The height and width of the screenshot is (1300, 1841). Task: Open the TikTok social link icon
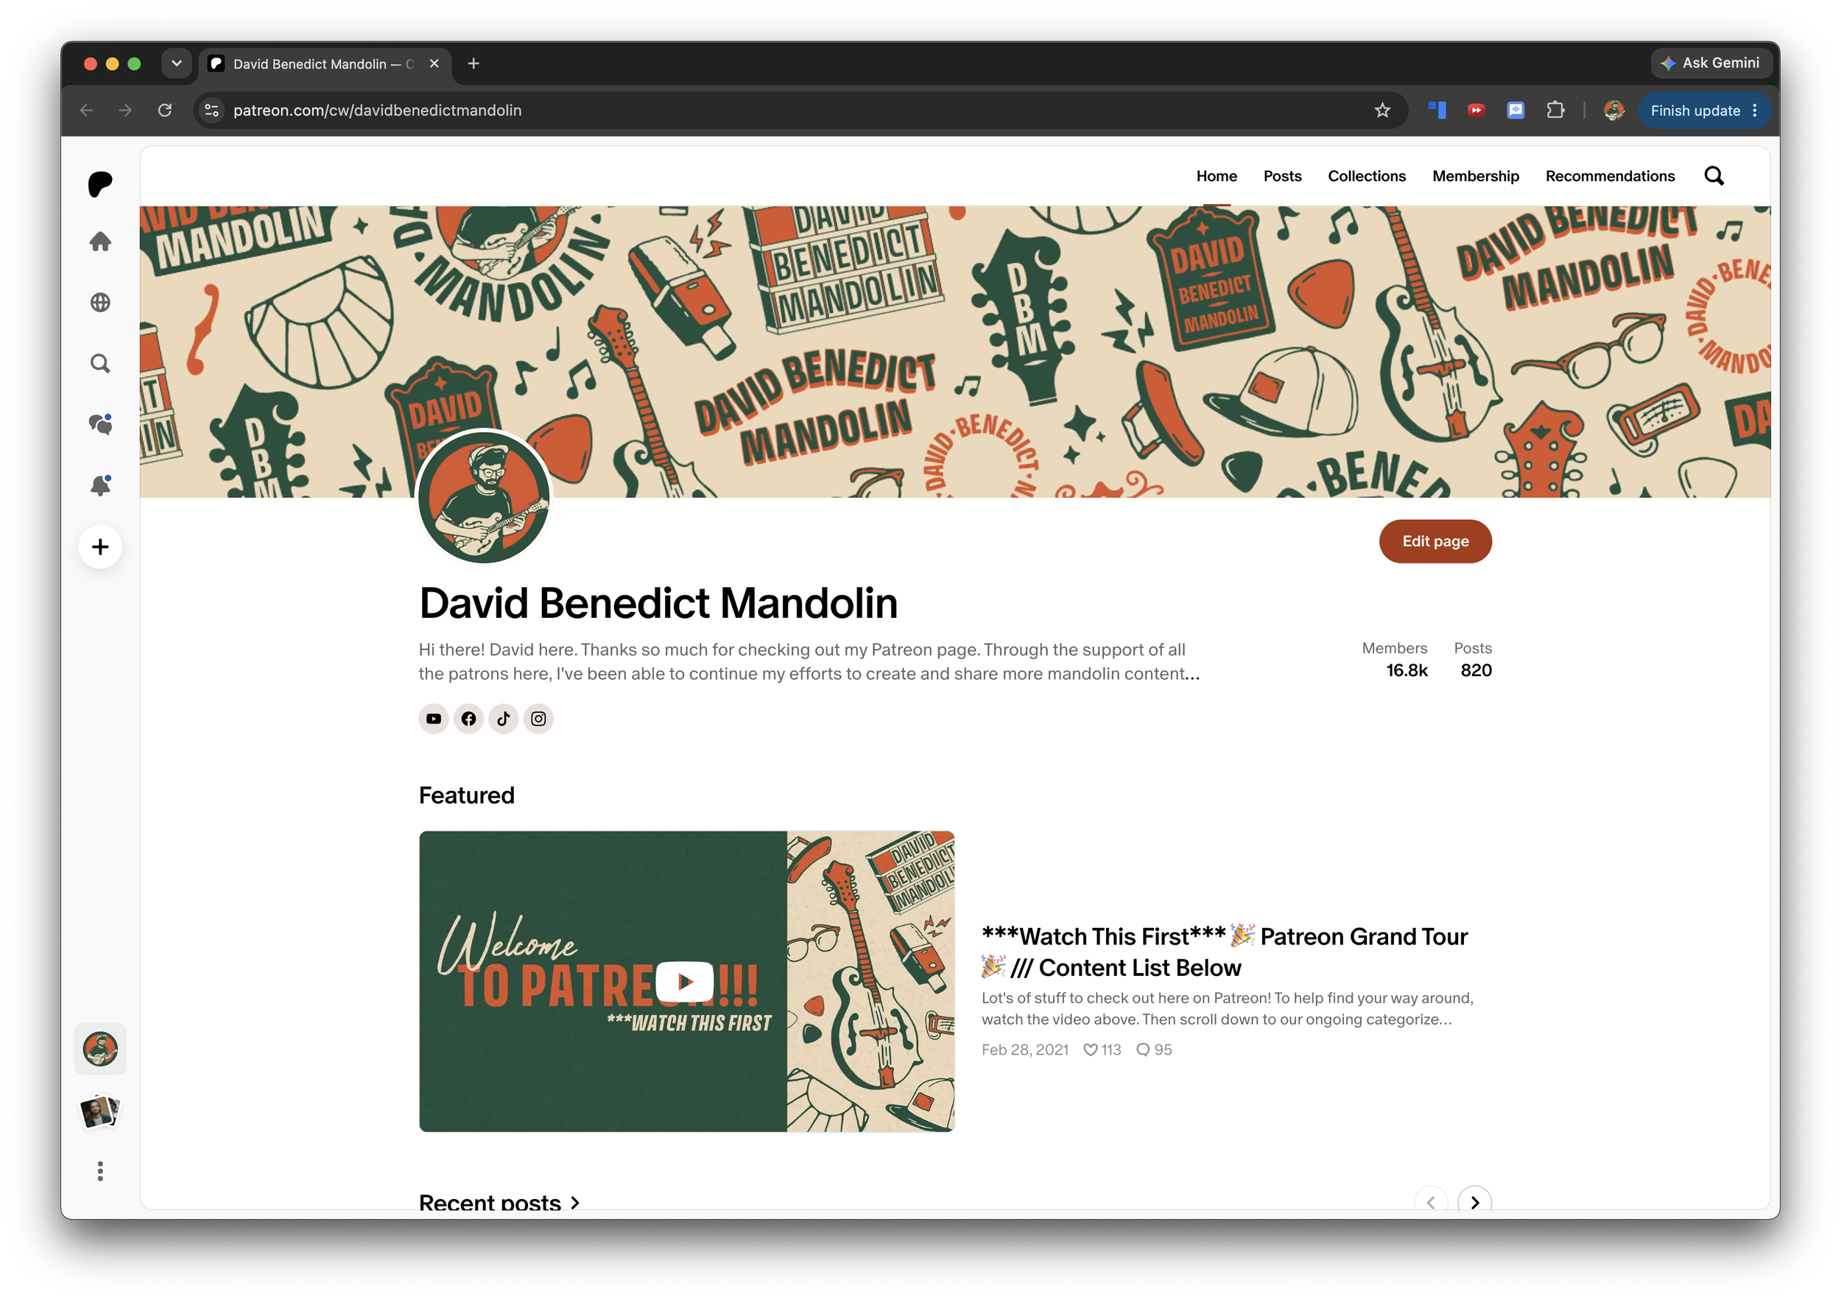[504, 719]
